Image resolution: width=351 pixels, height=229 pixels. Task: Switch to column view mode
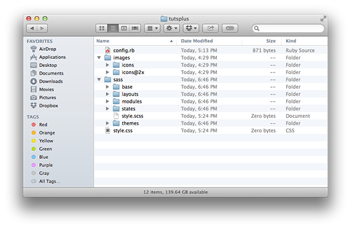pos(124,28)
